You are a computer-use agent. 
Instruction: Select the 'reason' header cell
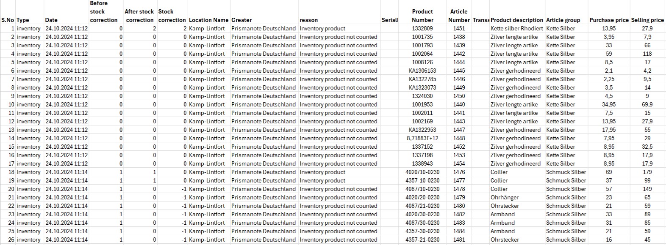[x=308, y=20]
